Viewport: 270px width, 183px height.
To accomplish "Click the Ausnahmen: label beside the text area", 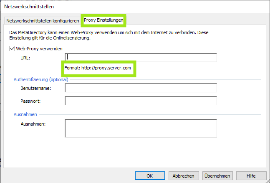I will pos(33,124).
